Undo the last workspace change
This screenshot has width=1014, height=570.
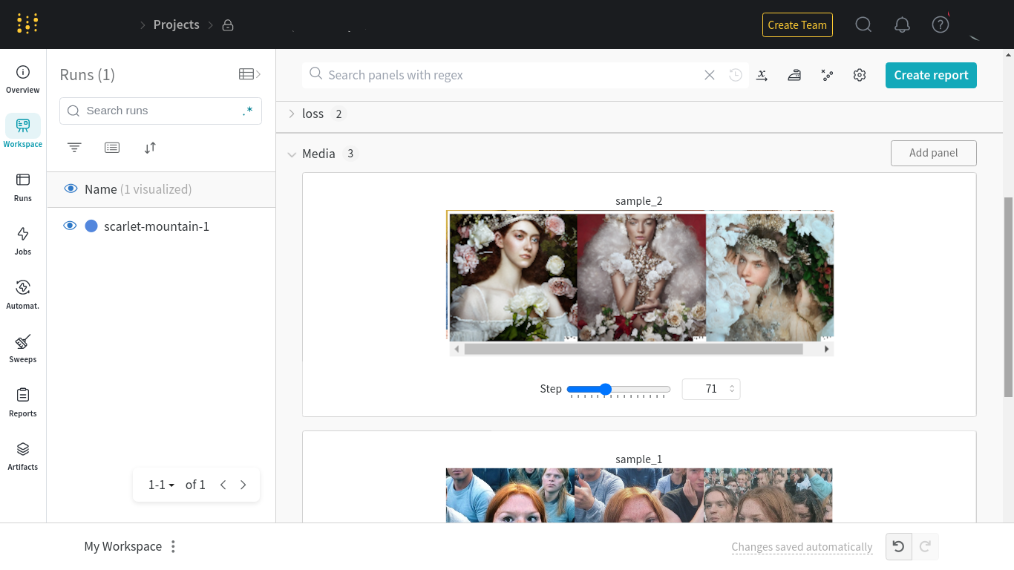899,547
